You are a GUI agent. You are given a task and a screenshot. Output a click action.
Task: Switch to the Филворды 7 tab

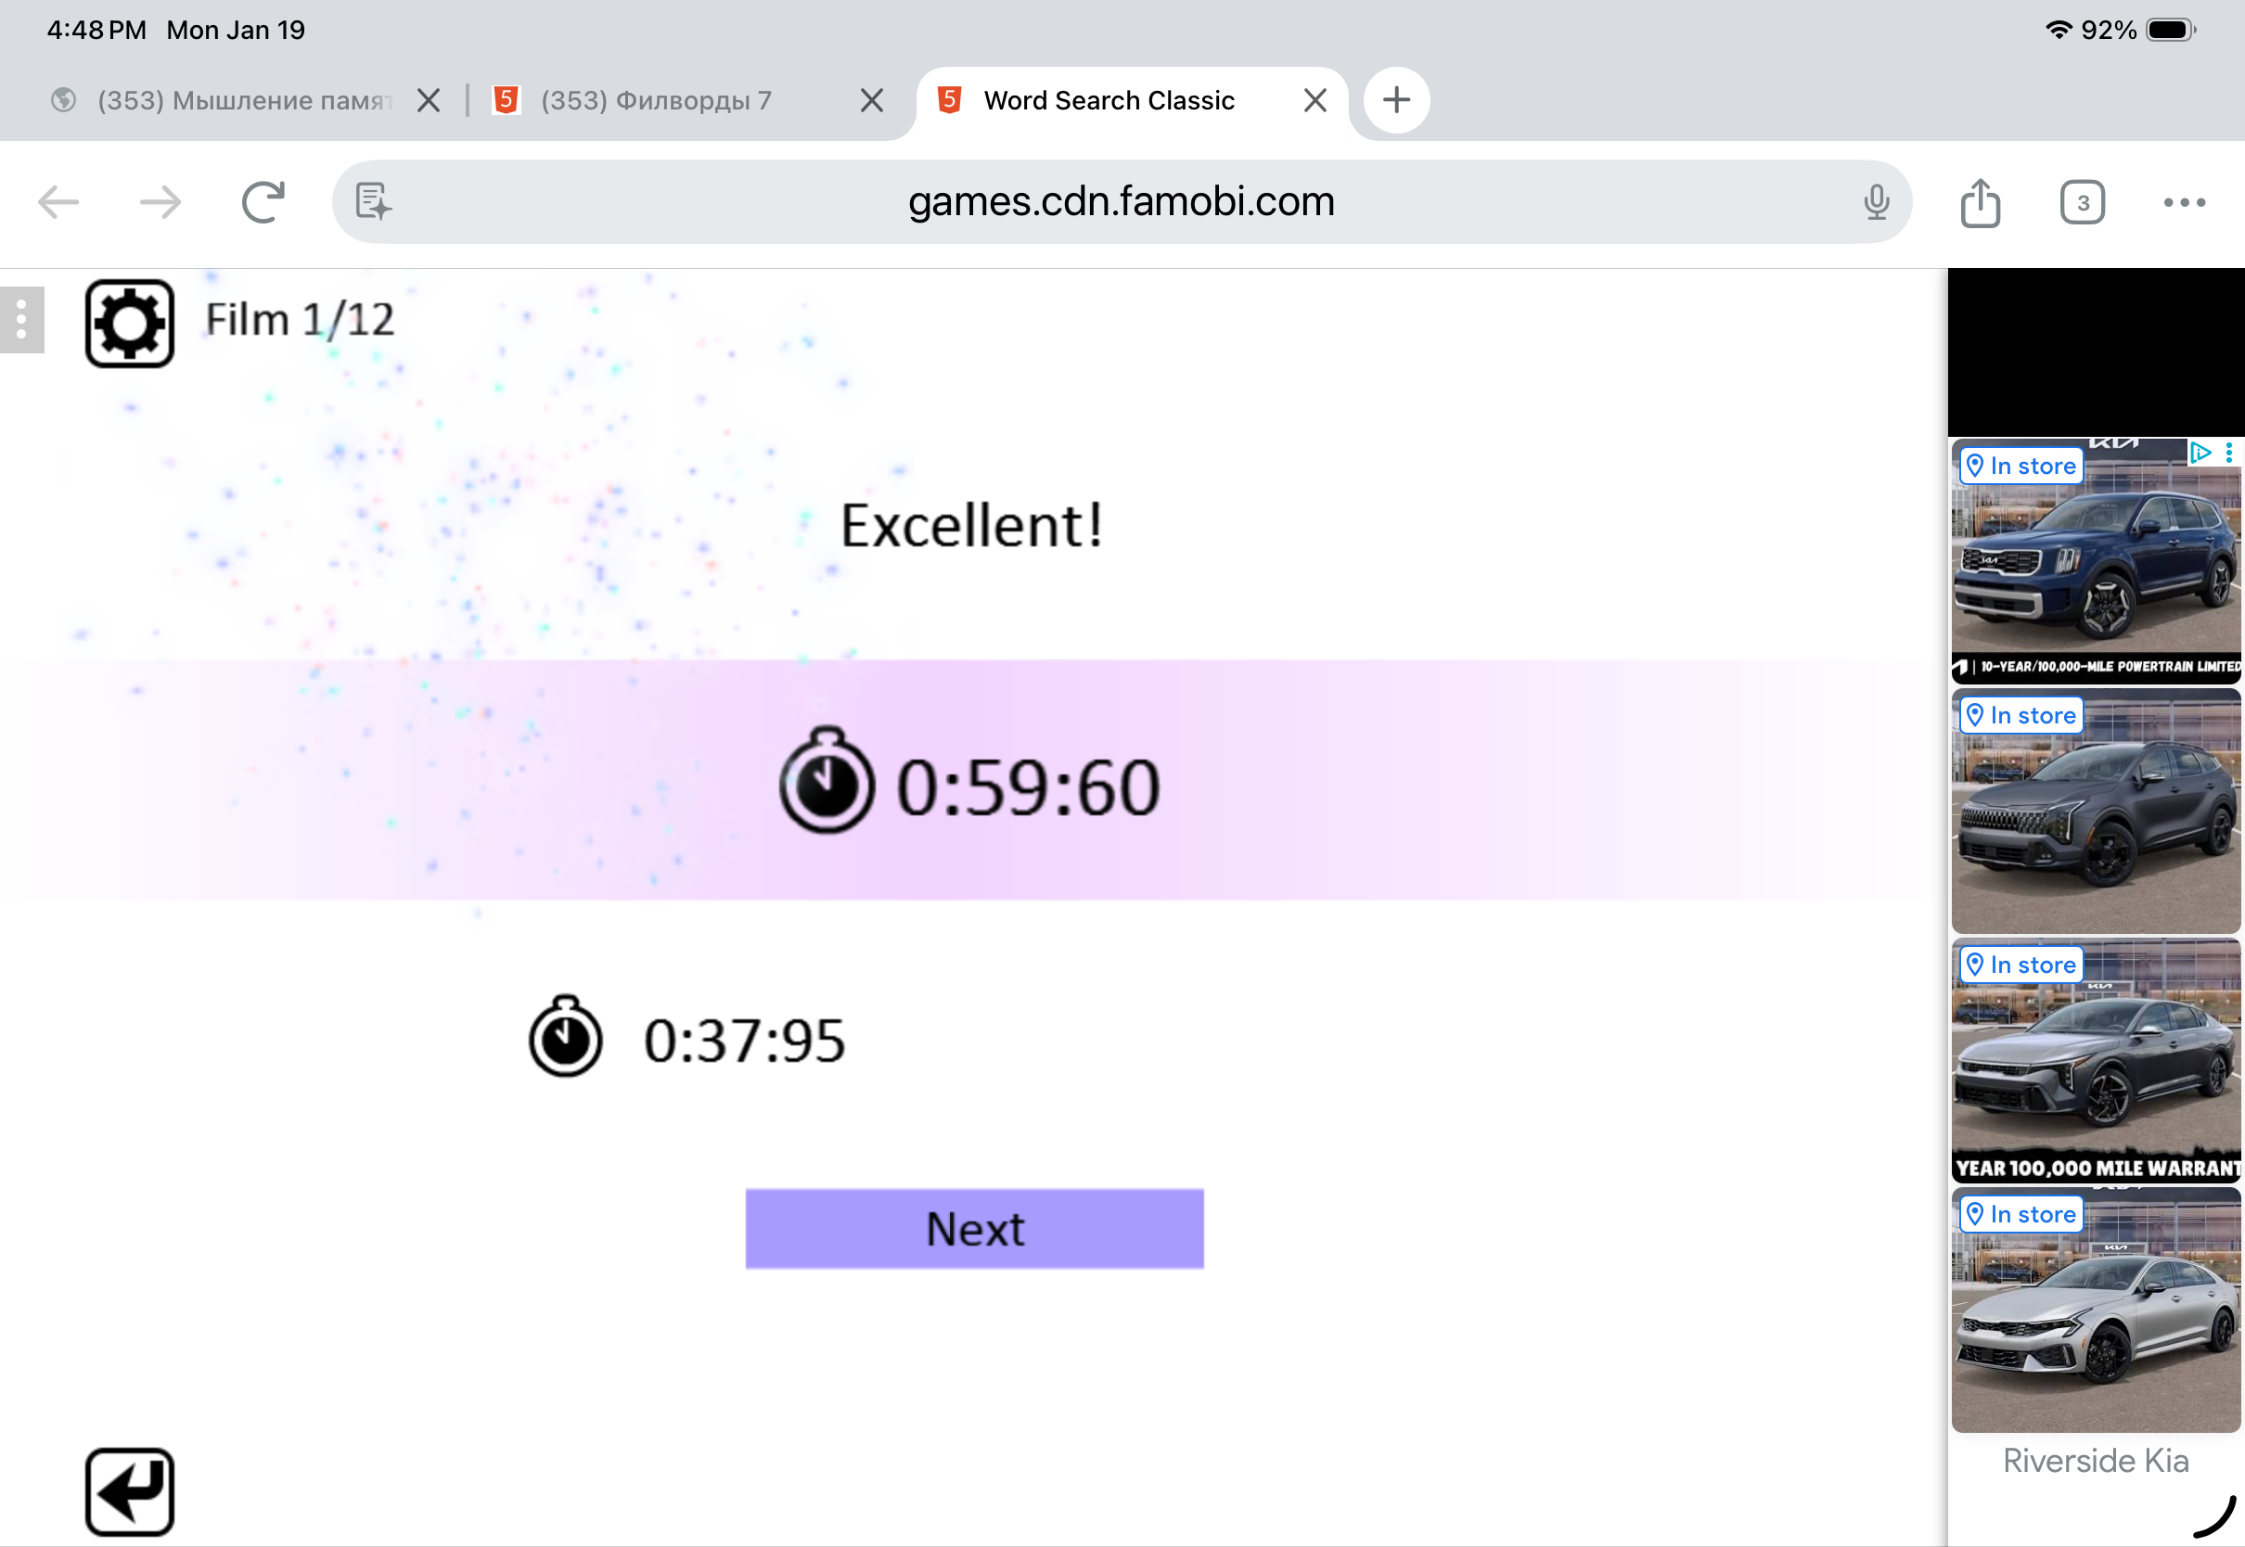tap(655, 100)
